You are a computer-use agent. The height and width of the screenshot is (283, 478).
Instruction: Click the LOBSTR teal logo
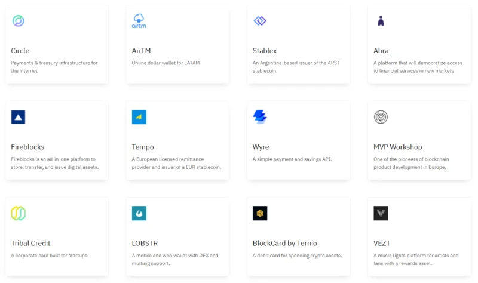139,213
